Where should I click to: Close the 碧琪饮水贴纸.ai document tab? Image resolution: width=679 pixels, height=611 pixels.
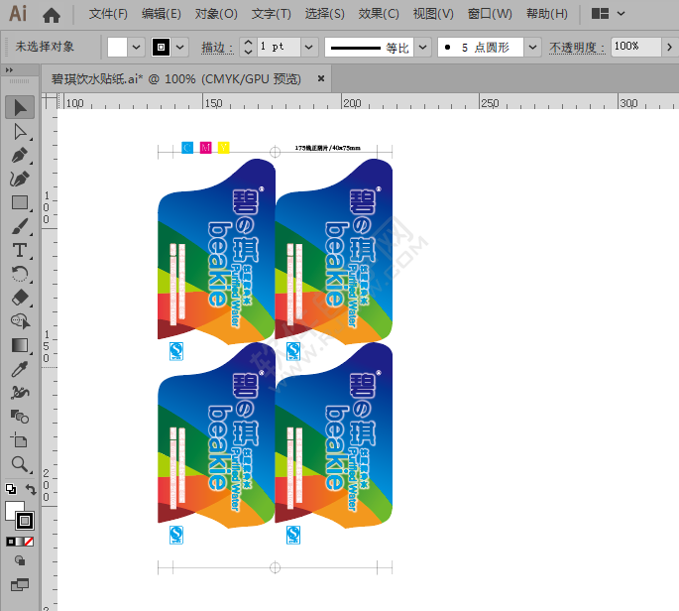tap(320, 77)
